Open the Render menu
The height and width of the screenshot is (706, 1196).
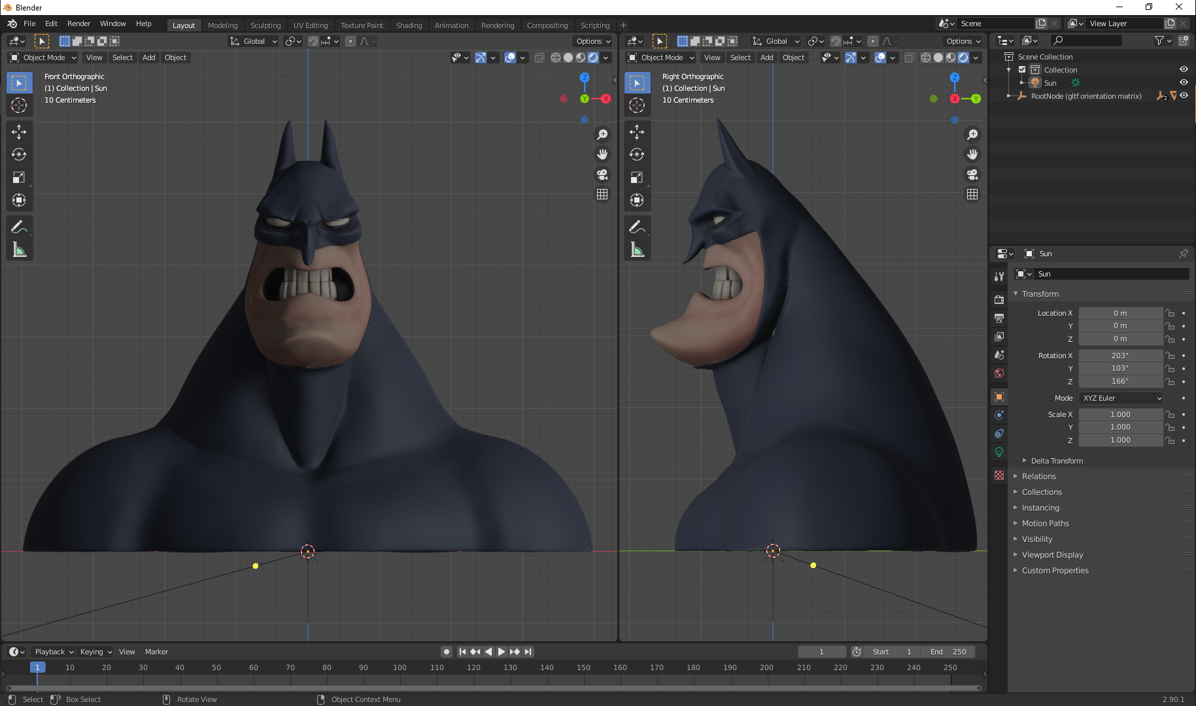point(78,24)
